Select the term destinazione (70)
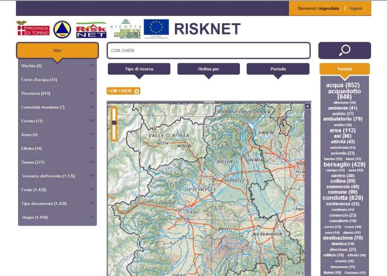Image resolution: width=387 pixels, height=276 pixels. click(x=343, y=238)
